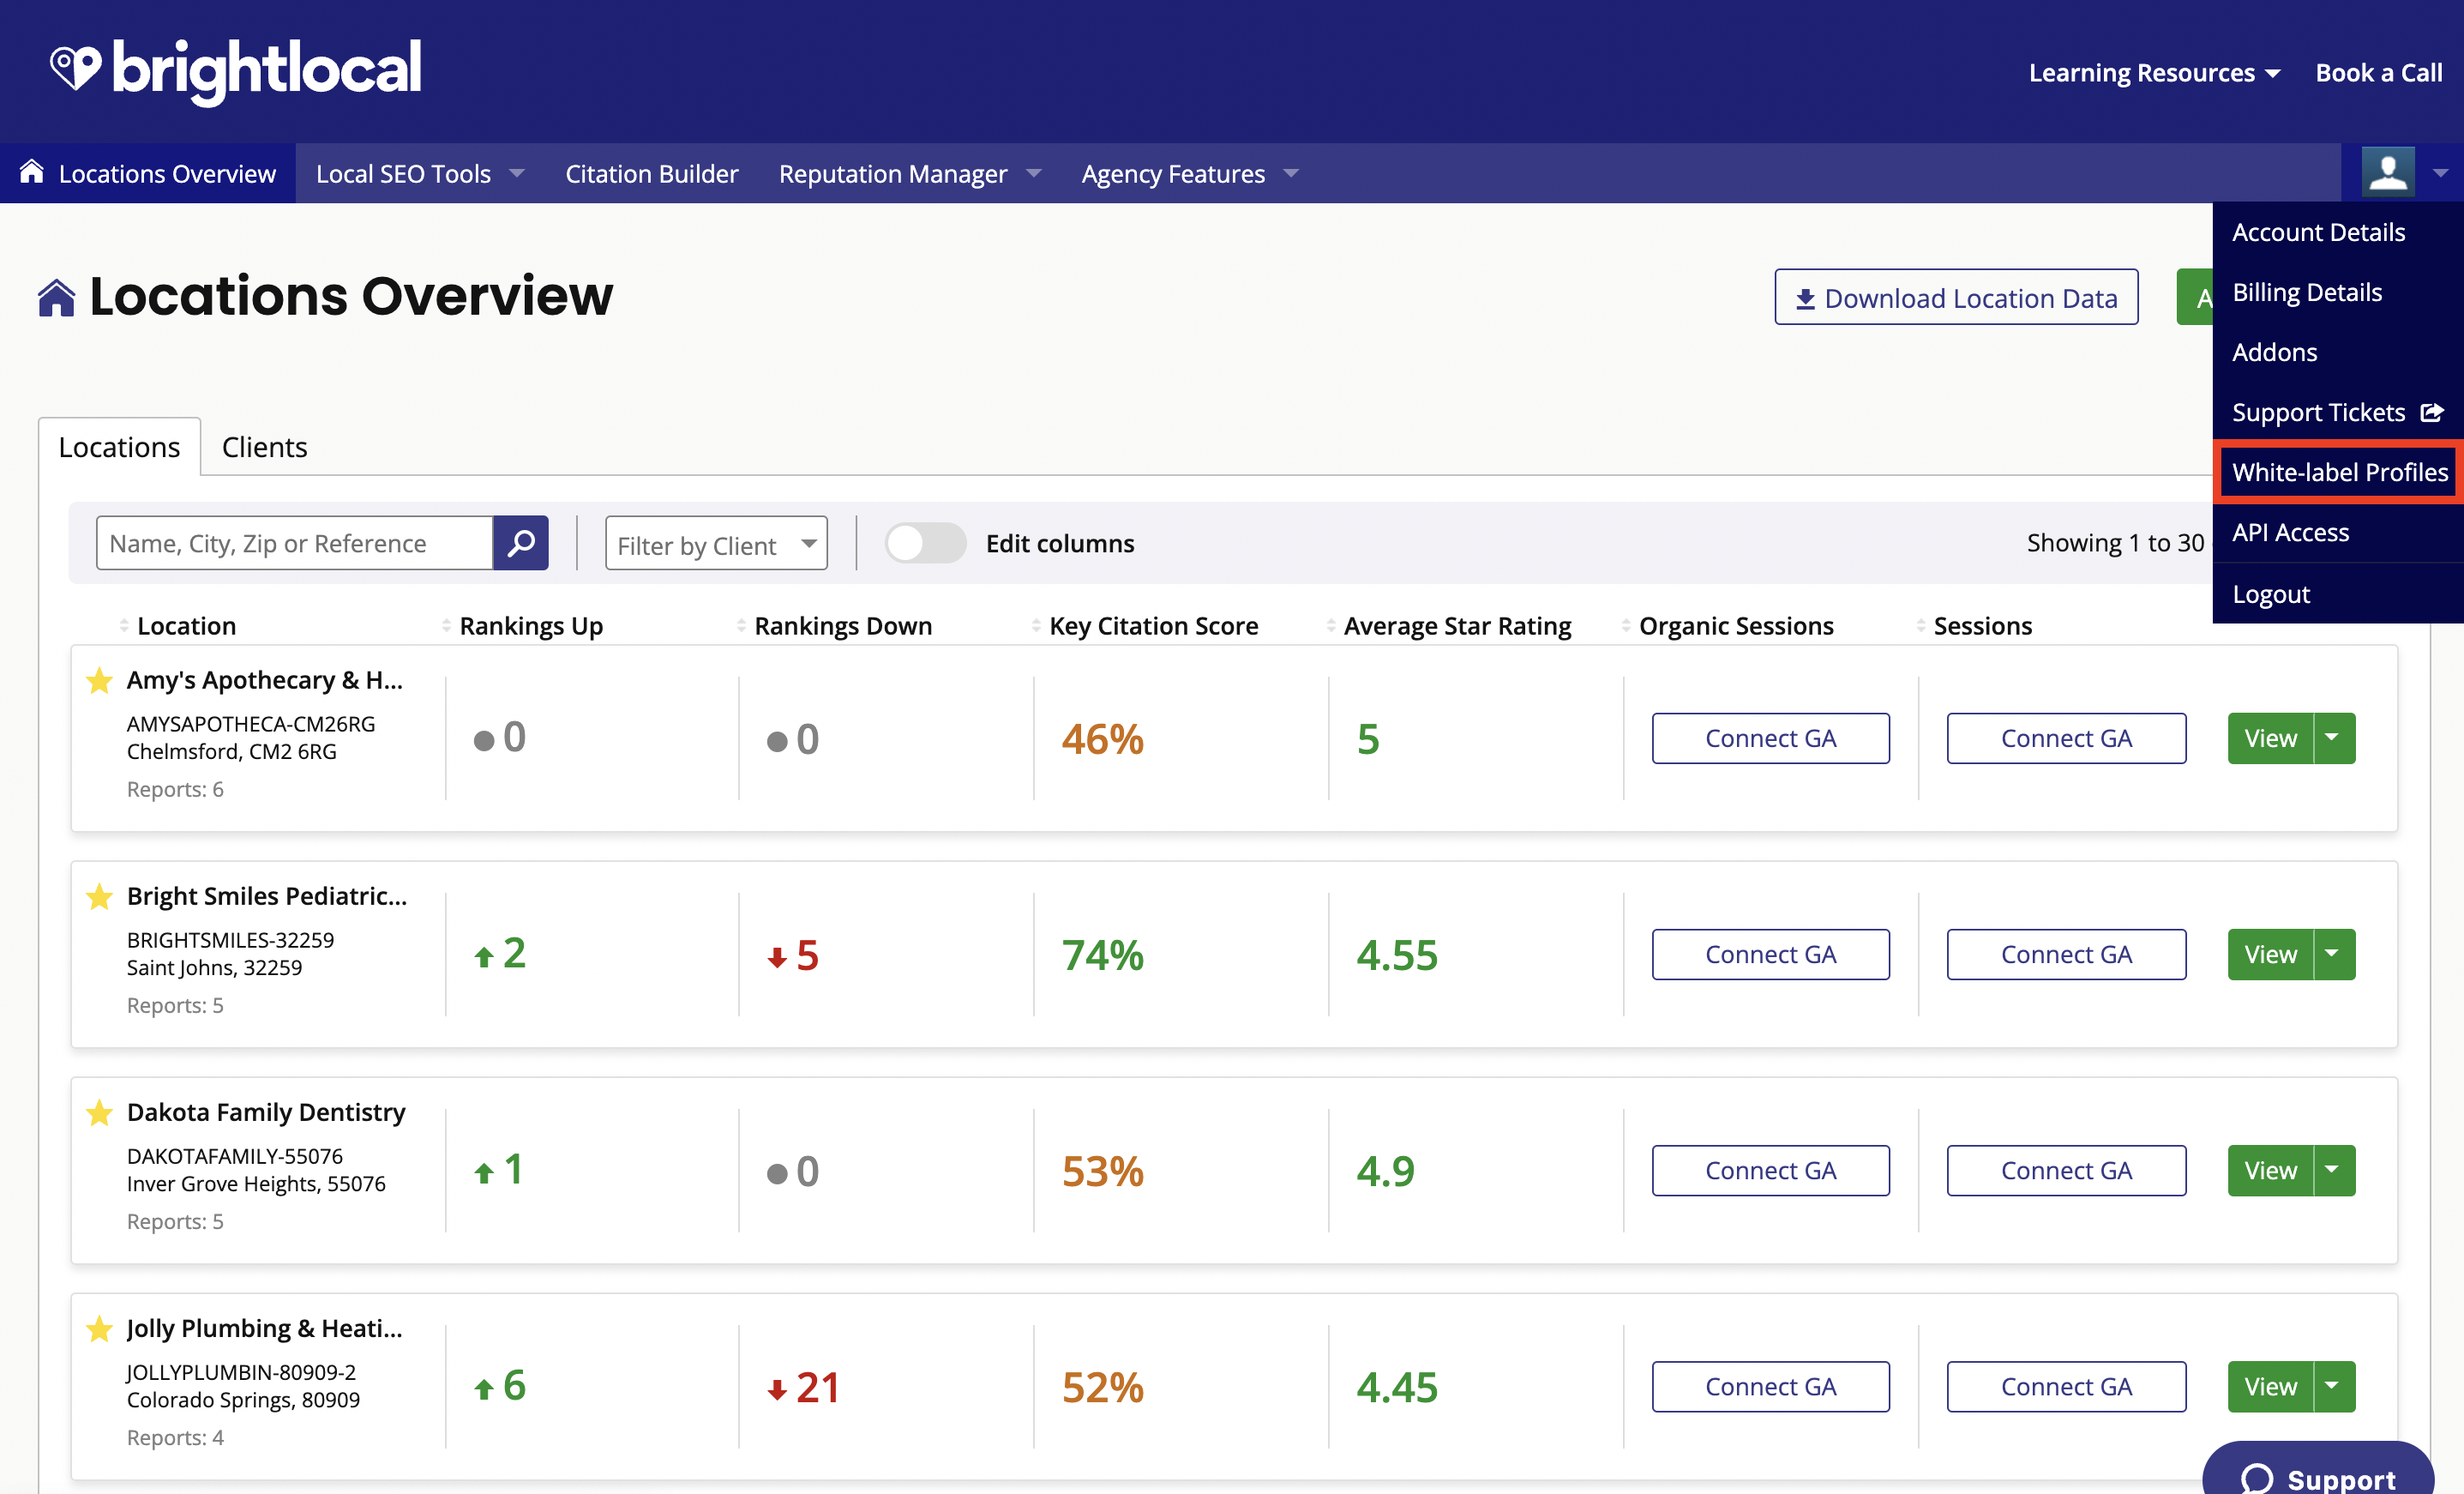Open Amy's Apothecary location name
2464x1494 pixels.
coord(265,680)
